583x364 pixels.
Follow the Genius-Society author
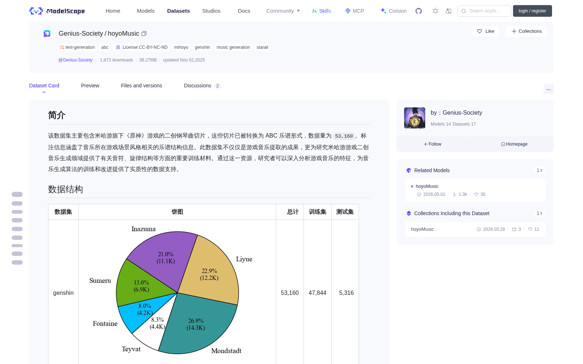pos(433,144)
